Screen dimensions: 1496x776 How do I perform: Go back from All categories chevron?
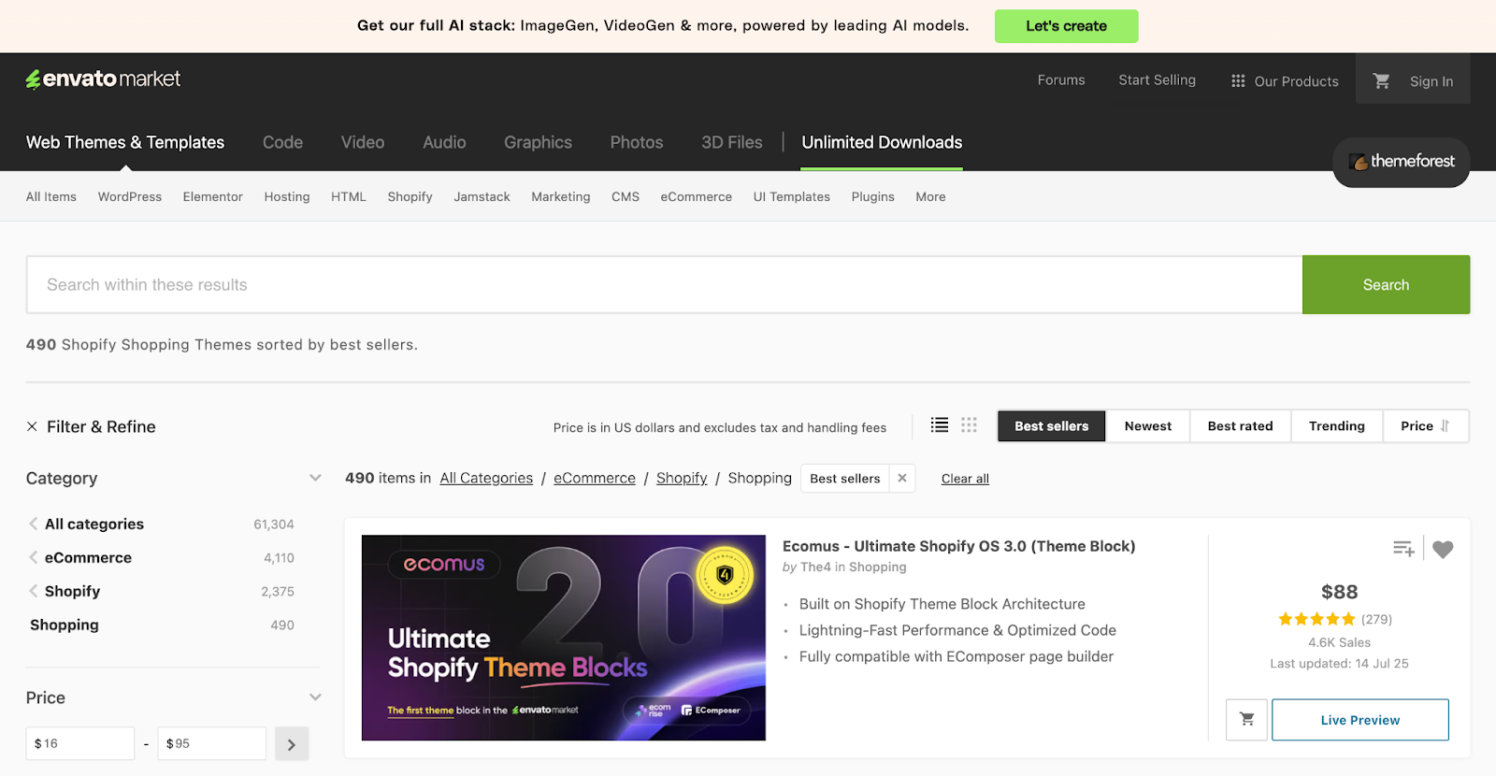34,524
